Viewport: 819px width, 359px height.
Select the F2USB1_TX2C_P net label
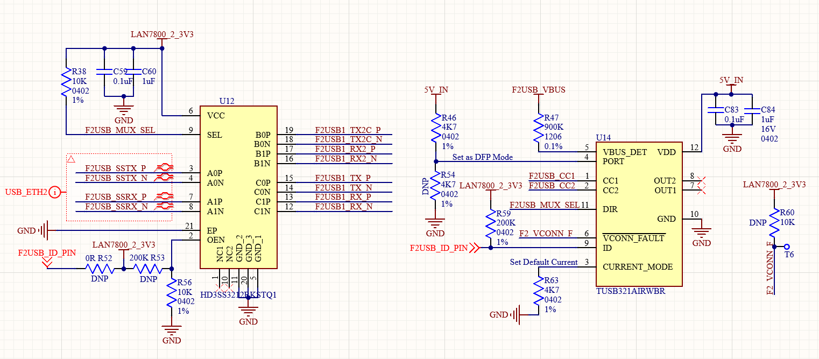[348, 130]
